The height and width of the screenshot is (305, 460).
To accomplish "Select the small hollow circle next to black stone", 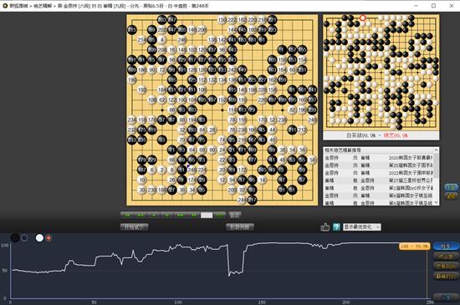I will 24,238.
